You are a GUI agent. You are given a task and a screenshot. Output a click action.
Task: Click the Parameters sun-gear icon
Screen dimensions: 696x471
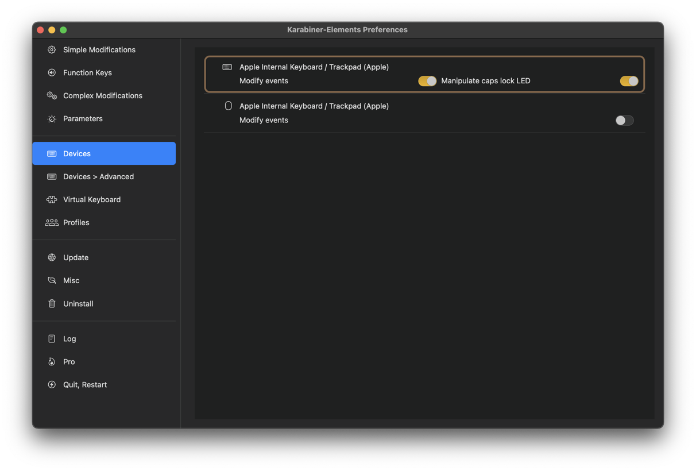click(x=52, y=119)
